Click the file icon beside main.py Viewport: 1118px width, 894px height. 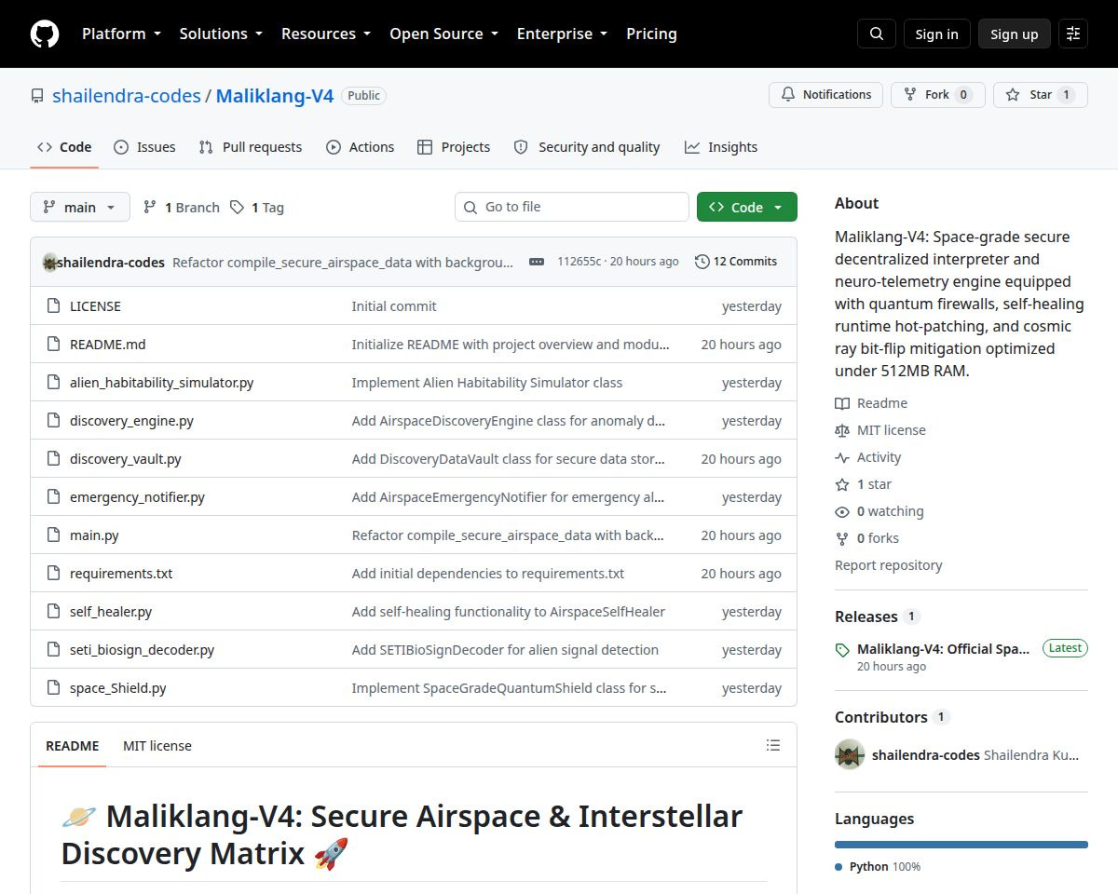53,535
